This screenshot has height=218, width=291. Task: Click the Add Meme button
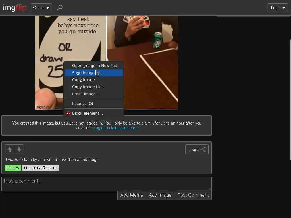(x=132, y=195)
